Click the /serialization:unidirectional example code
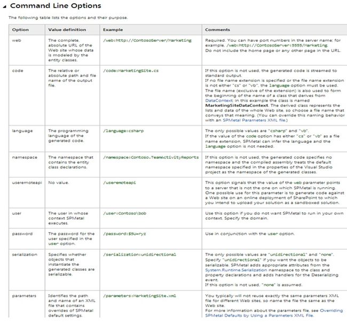This screenshot has width=347, height=322. tap(139, 254)
